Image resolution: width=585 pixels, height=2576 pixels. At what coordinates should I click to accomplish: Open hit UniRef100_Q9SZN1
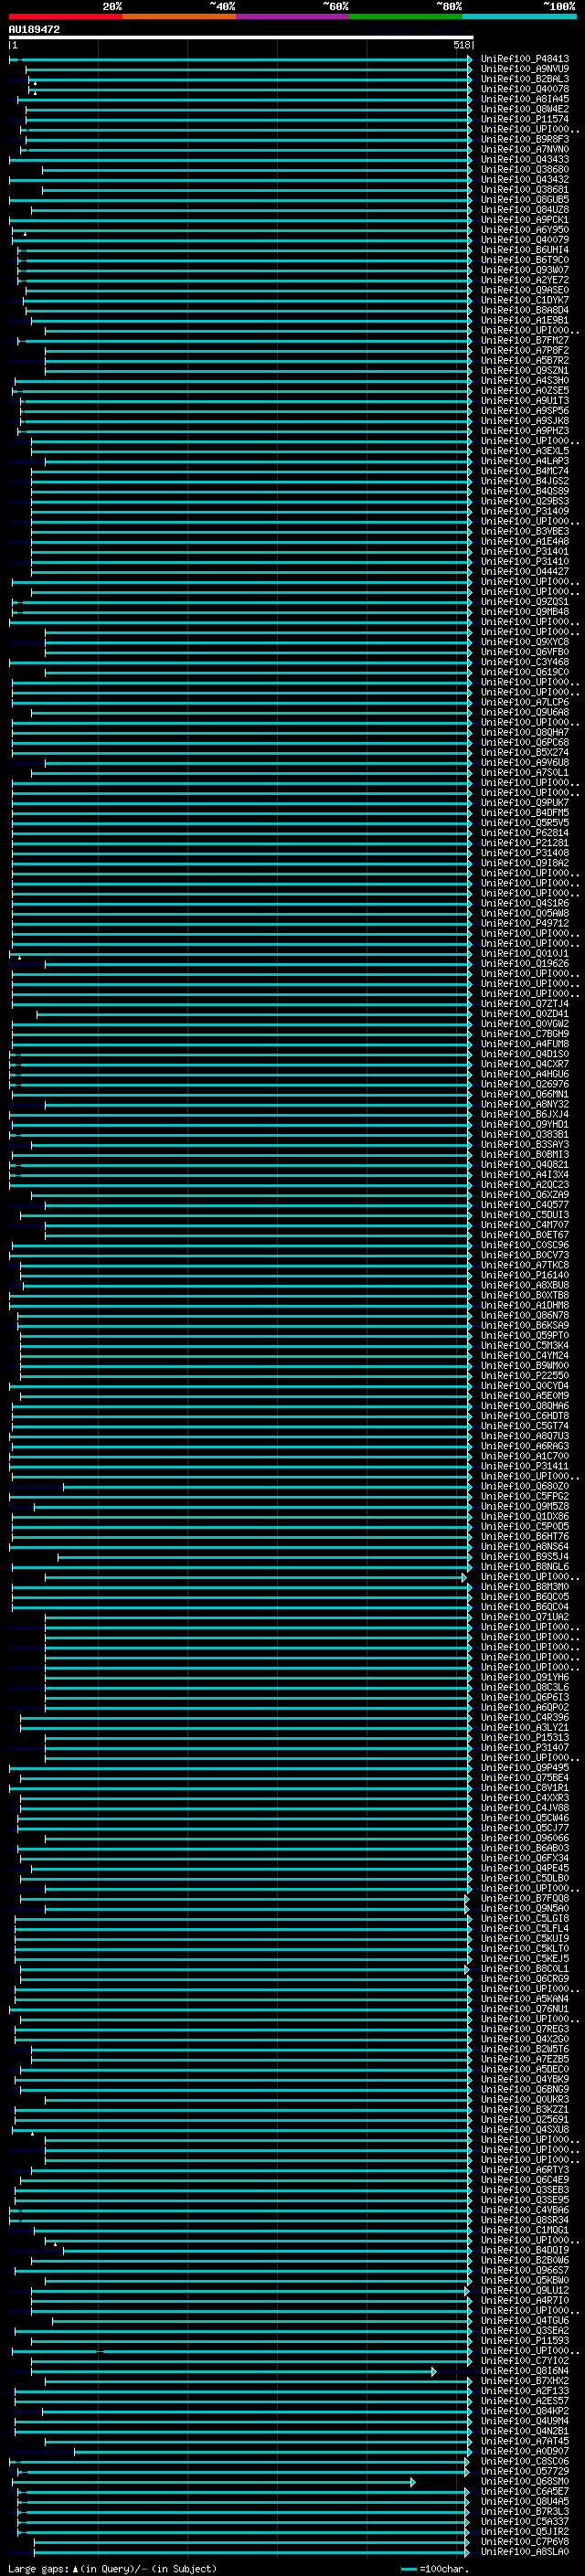(525, 371)
